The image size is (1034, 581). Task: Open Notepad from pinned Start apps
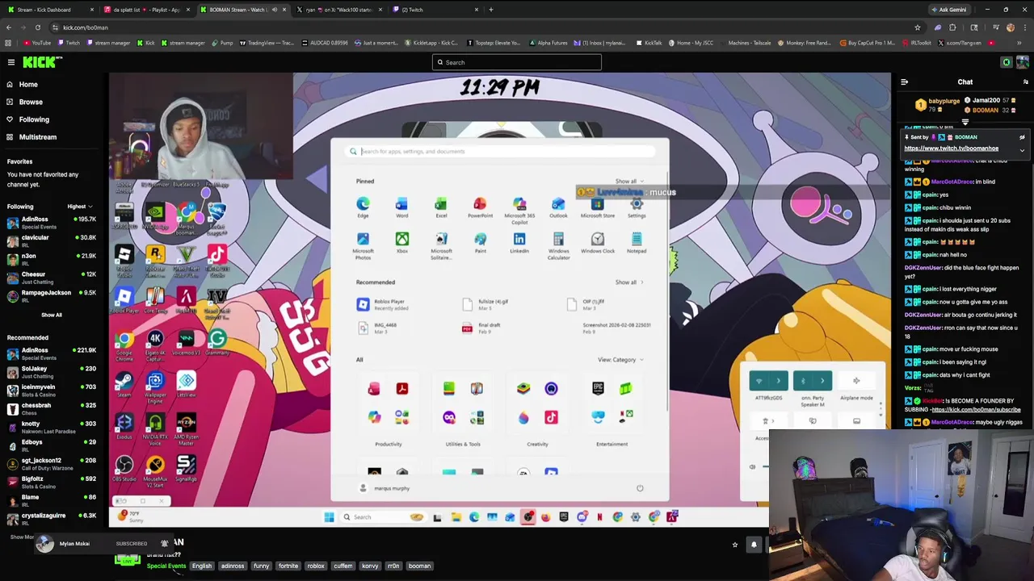[637, 243]
